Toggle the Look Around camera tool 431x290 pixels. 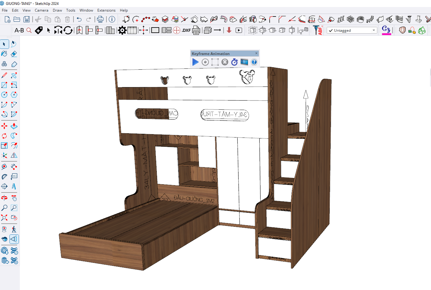coord(4,239)
